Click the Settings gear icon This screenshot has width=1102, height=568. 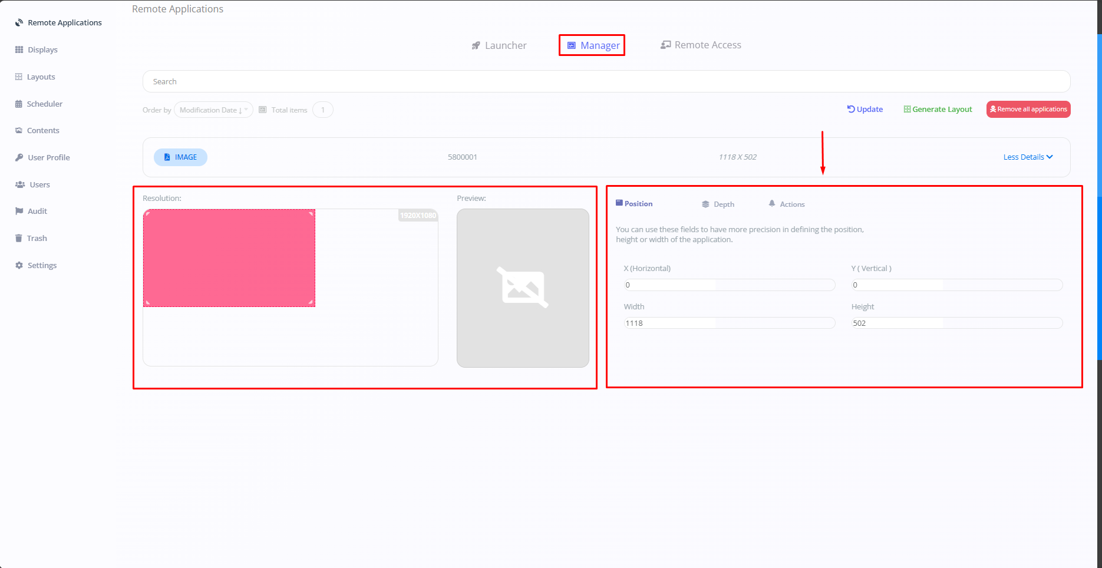pyautogui.click(x=19, y=266)
